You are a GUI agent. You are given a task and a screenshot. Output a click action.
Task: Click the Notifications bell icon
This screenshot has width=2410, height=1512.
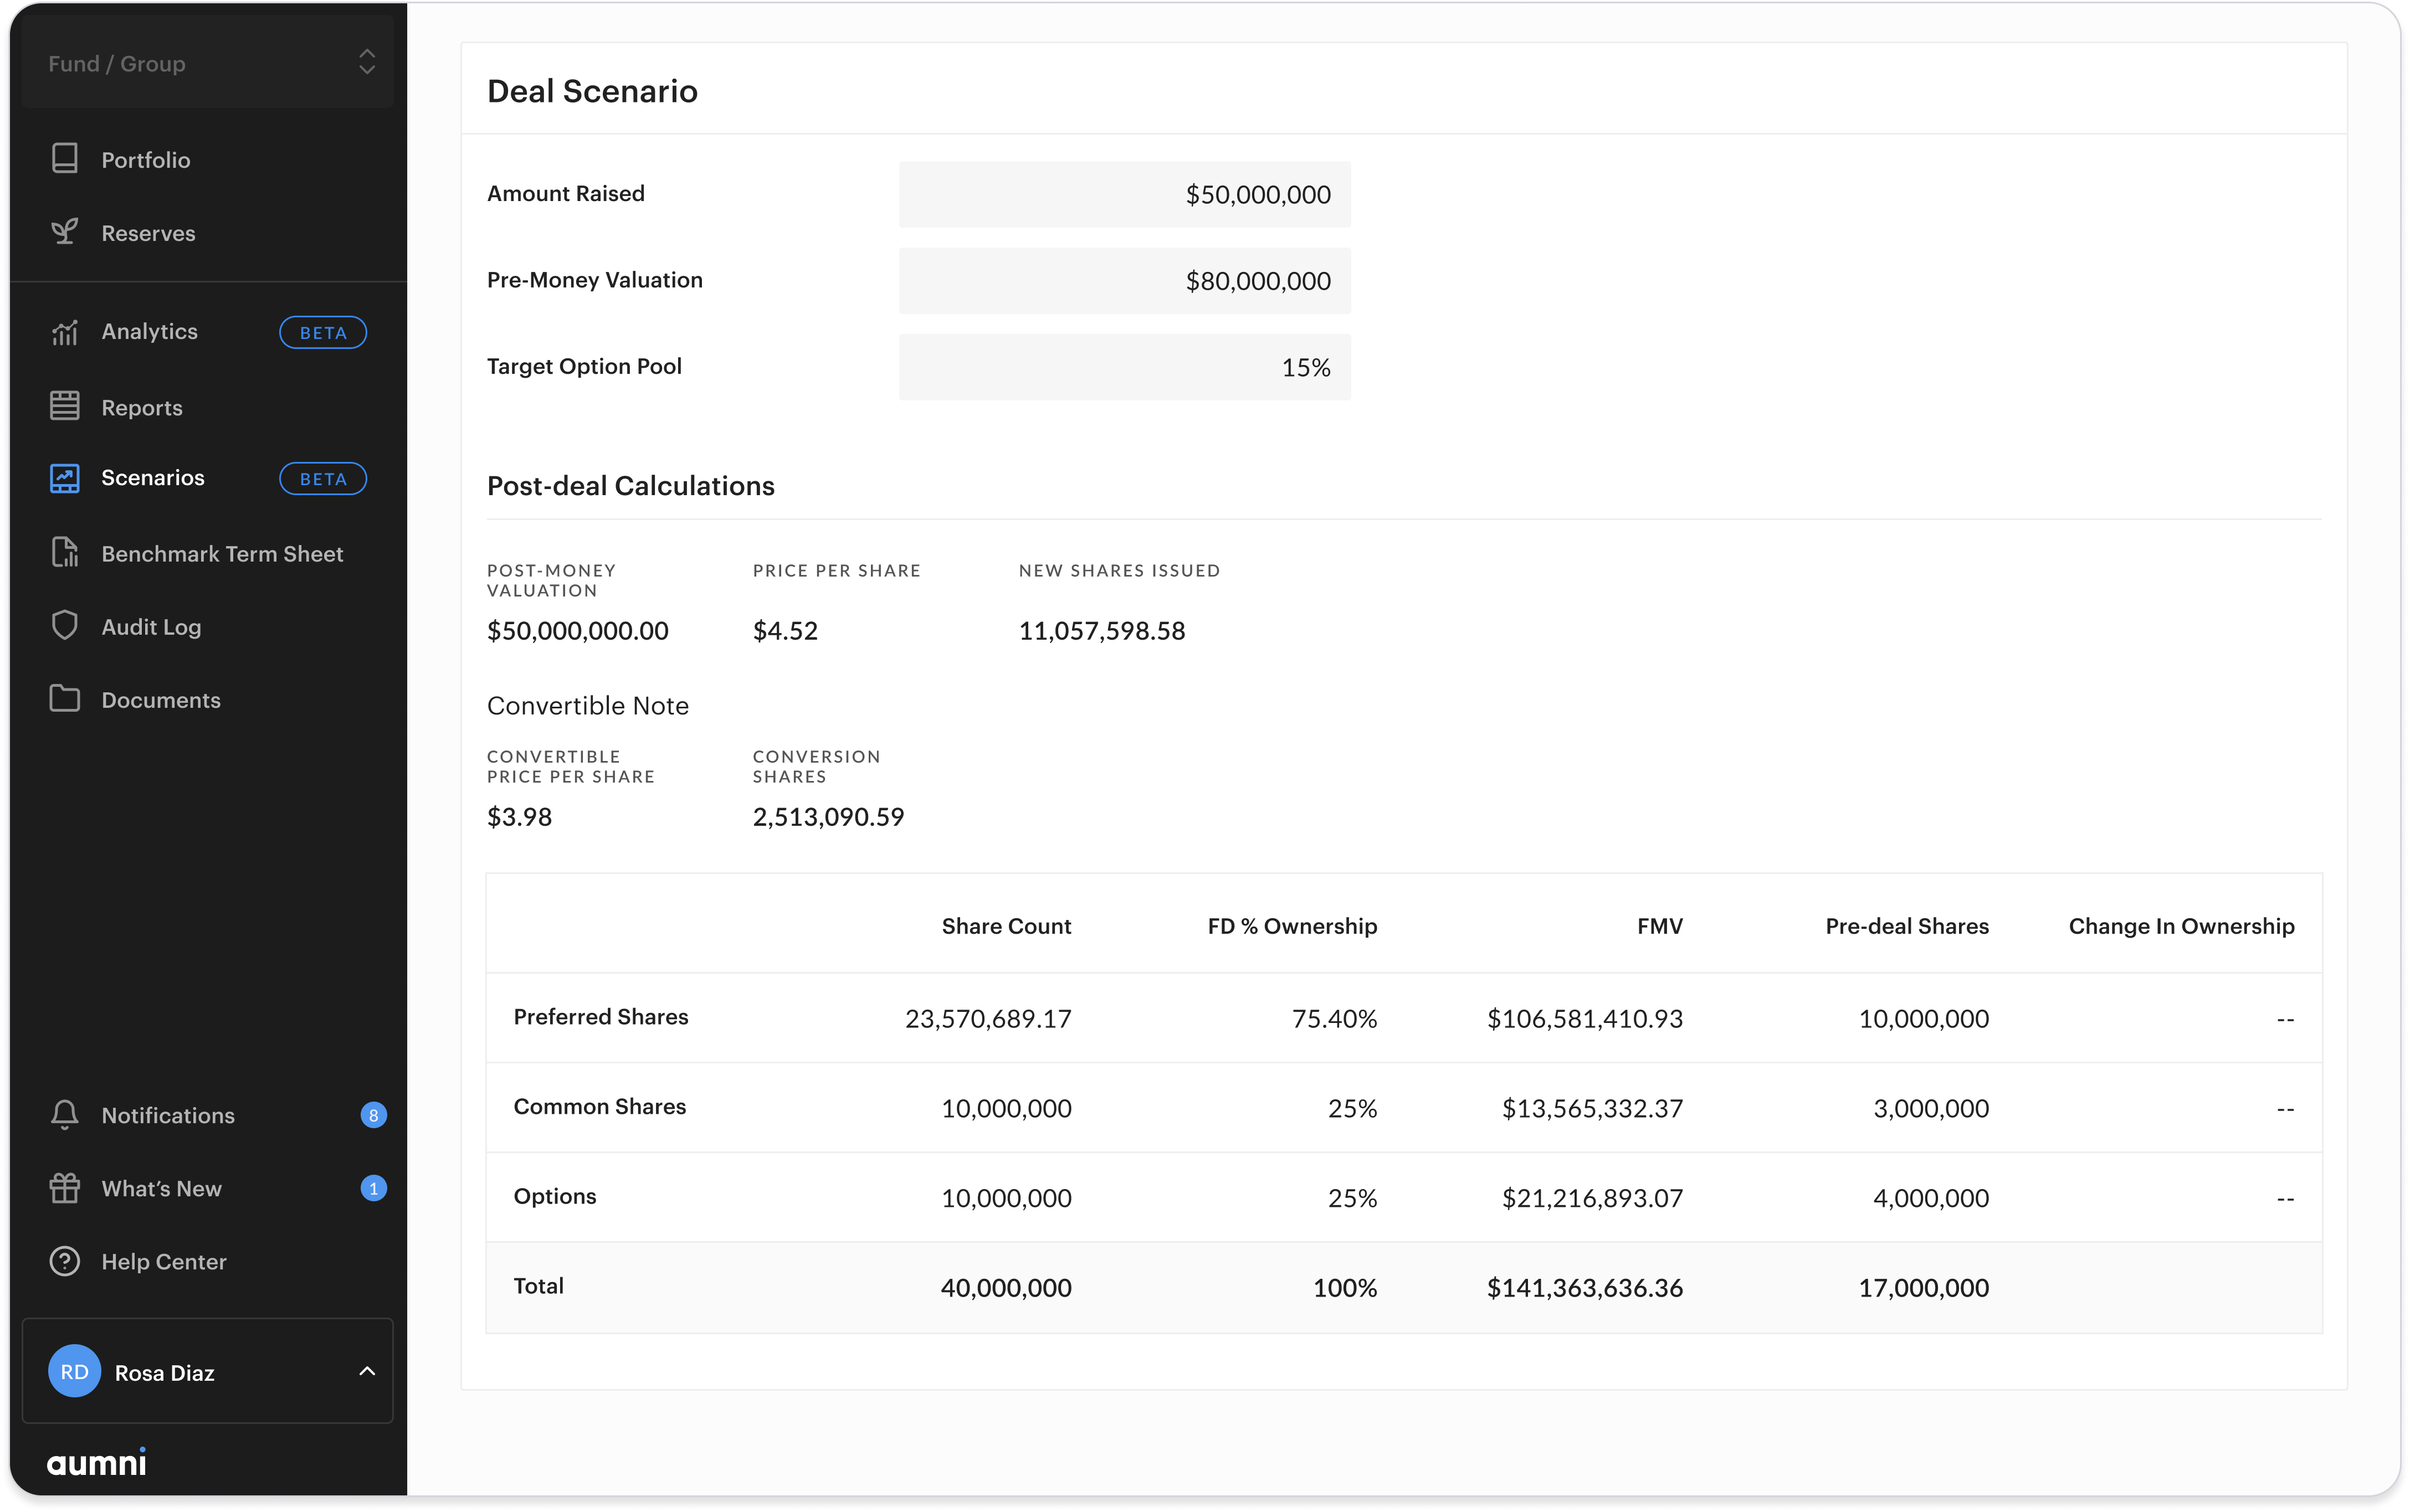[x=65, y=1115]
